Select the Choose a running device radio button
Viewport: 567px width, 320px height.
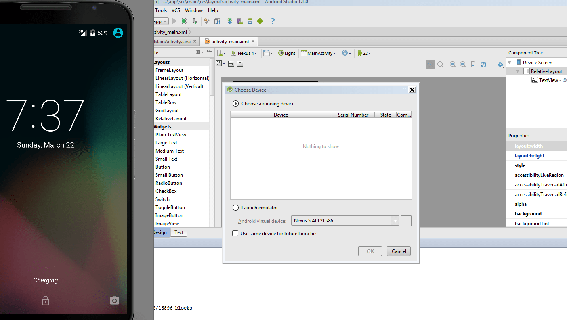pyautogui.click(x=235, y=103)
